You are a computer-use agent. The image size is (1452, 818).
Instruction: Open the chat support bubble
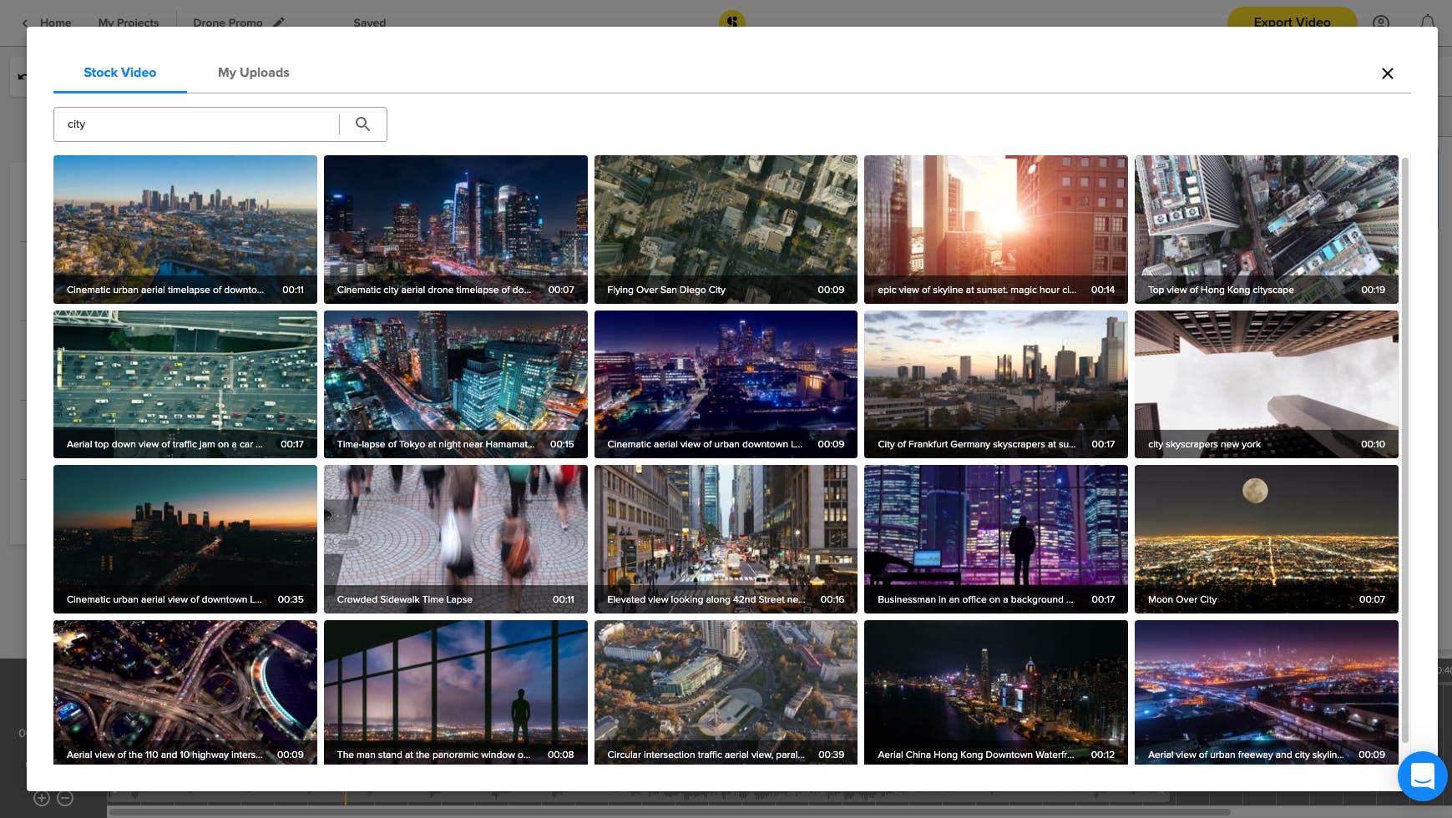(x=1422, y=775)
